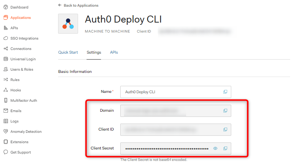Click the Emails envelope icon
Viewport: 296px width, 165px height.
pos(6,111)
